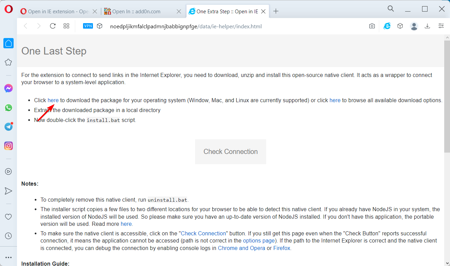Open Bookmarks star in sidebar

(x=9, y=62)
